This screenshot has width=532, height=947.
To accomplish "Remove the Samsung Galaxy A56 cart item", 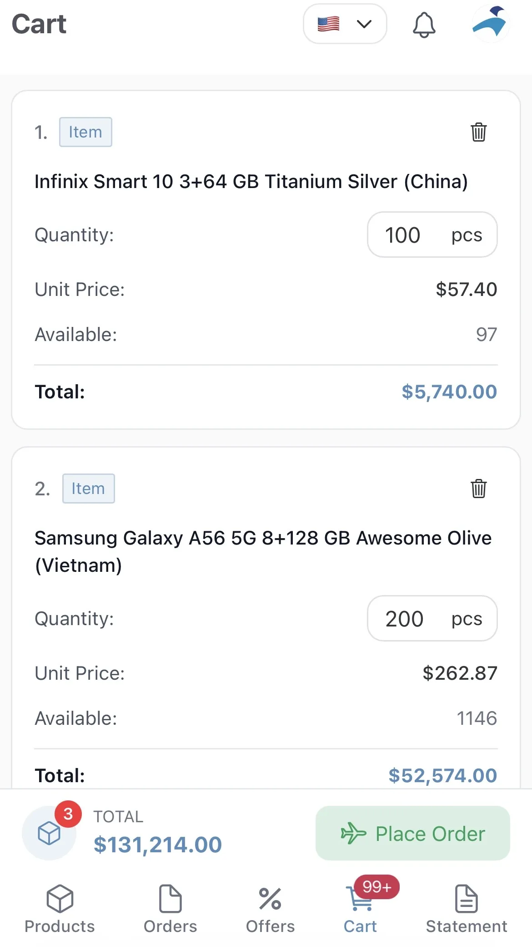I will click(x=478, y=489).
